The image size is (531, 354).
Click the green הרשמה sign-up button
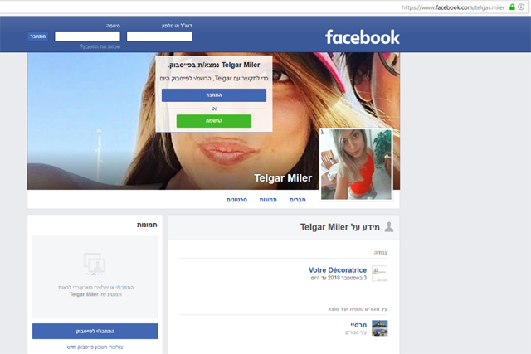(x=213, y=121)
